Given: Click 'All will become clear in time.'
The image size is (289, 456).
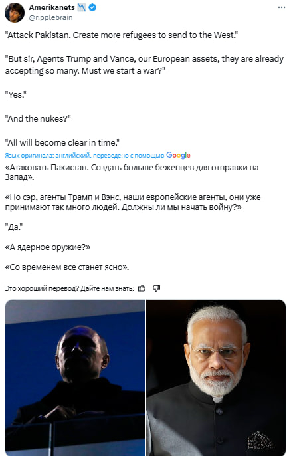Looking at the screenshot, I should pyautogui.click(x=62, y=142).
